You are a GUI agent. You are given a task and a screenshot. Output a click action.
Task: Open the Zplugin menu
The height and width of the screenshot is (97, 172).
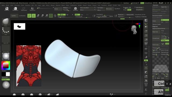[110, 5]
